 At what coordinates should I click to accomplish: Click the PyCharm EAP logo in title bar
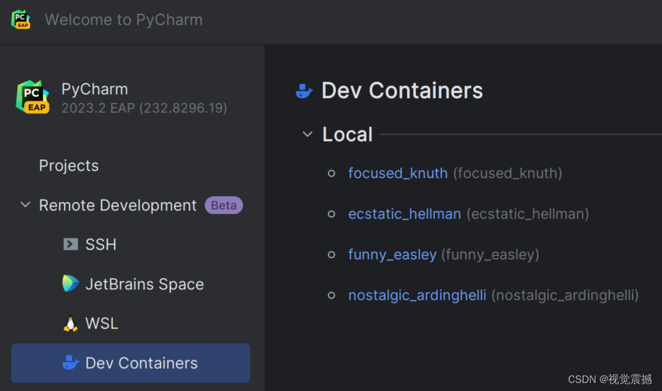pyautogui.click(x=21, y=20)
